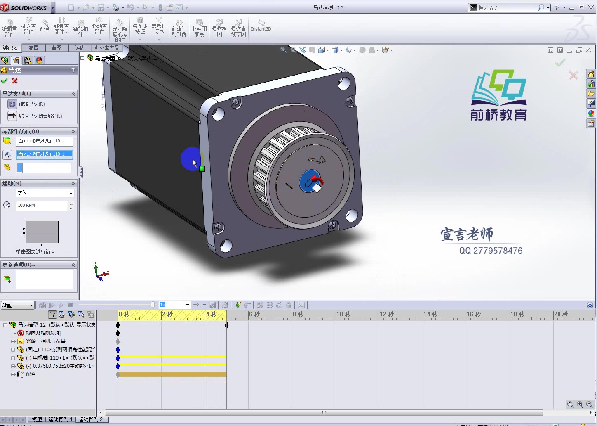Open the 材料明细表 tool

[x=199, y=28]
